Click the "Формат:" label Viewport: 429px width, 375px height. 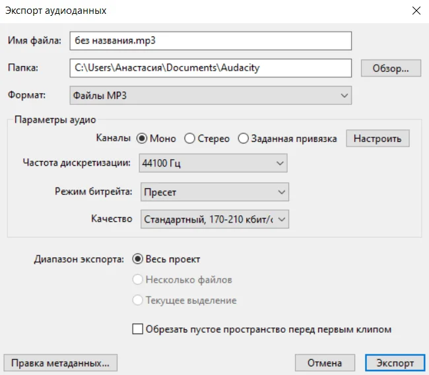(x=26, y=95)
